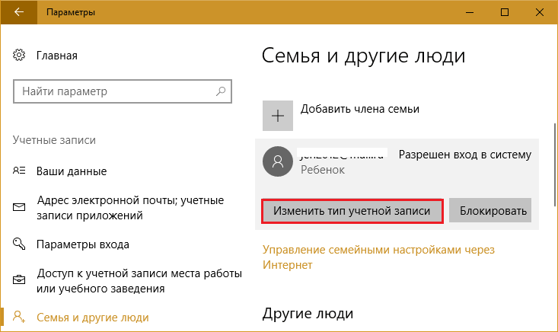Viewport: 558px width, 332px height.
Task: Click the Ваши данные icon
Action: click(x=20, y=171)
